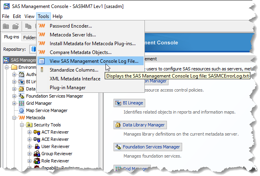260x176 pixels.
Task: Click the User Reviewer person icon
Action: coord(37,146)
